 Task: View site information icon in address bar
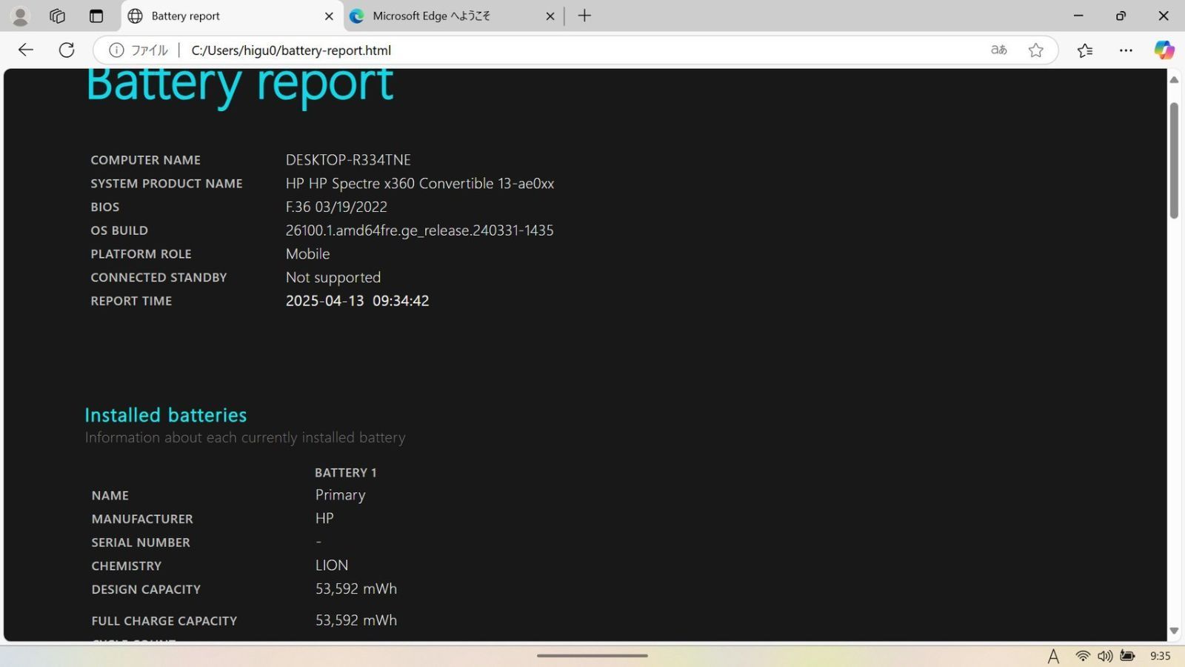pyautogui.click(x=116, y=50)
